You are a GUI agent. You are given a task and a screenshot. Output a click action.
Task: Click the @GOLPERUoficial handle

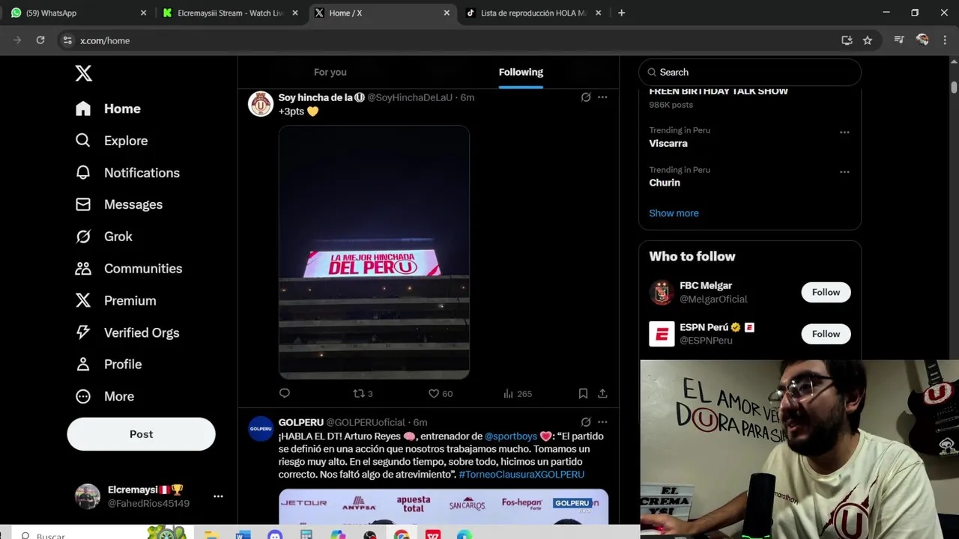[366, 422]
